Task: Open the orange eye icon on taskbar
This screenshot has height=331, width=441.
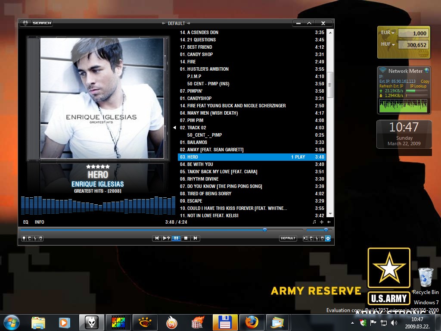Action: (145, 322)
